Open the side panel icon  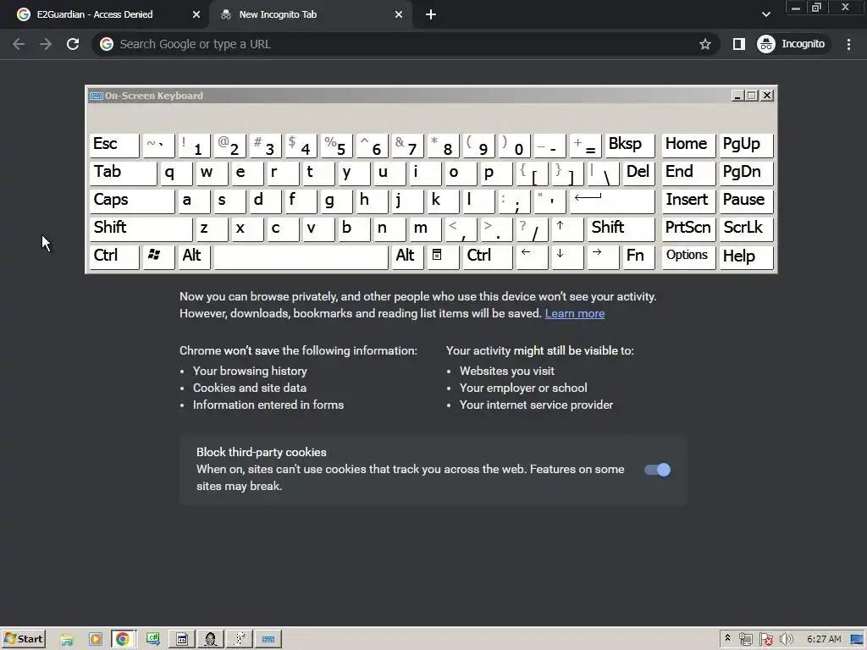pyautogui.click(x=738, y=44)
